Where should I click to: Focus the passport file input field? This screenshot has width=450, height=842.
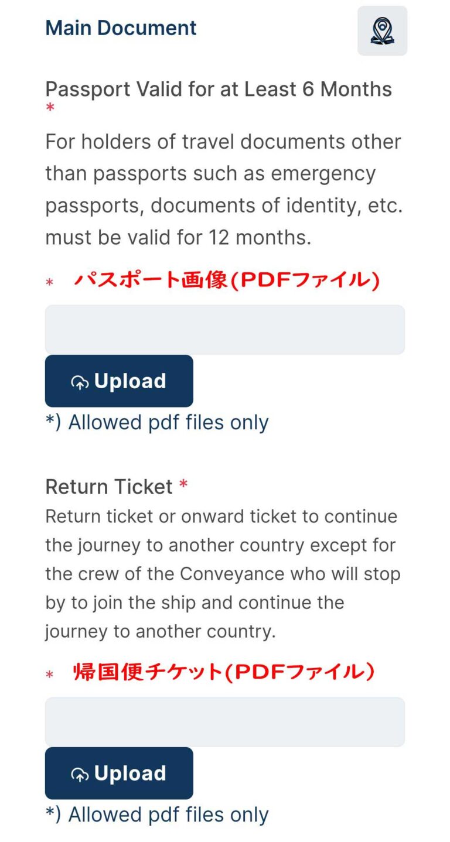click(x=224, y=330)
